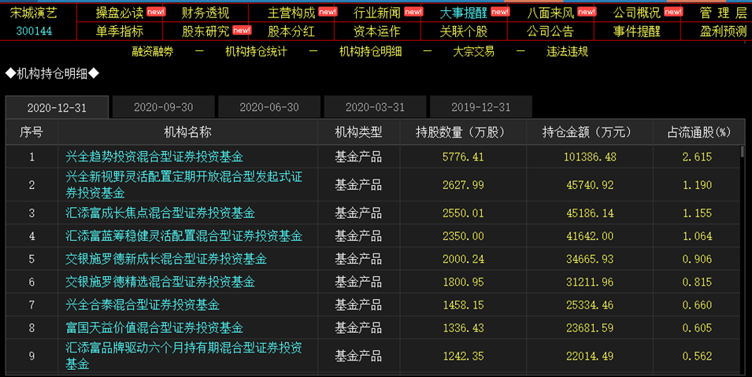Open the 事件提醒 section
This screenshot has height=377, width=752.
[x=637, y=31]
